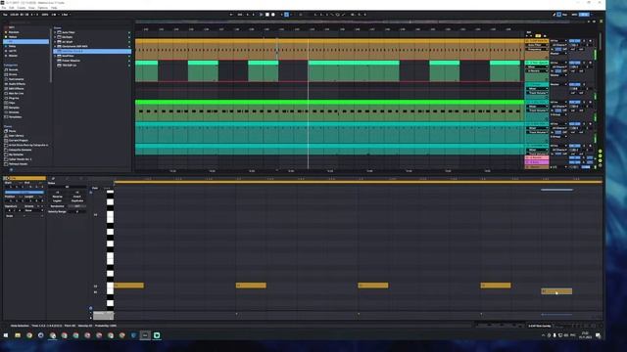Screen dimensions: 627x352
Task: Click the Legato button
Action: pos(57,200)
